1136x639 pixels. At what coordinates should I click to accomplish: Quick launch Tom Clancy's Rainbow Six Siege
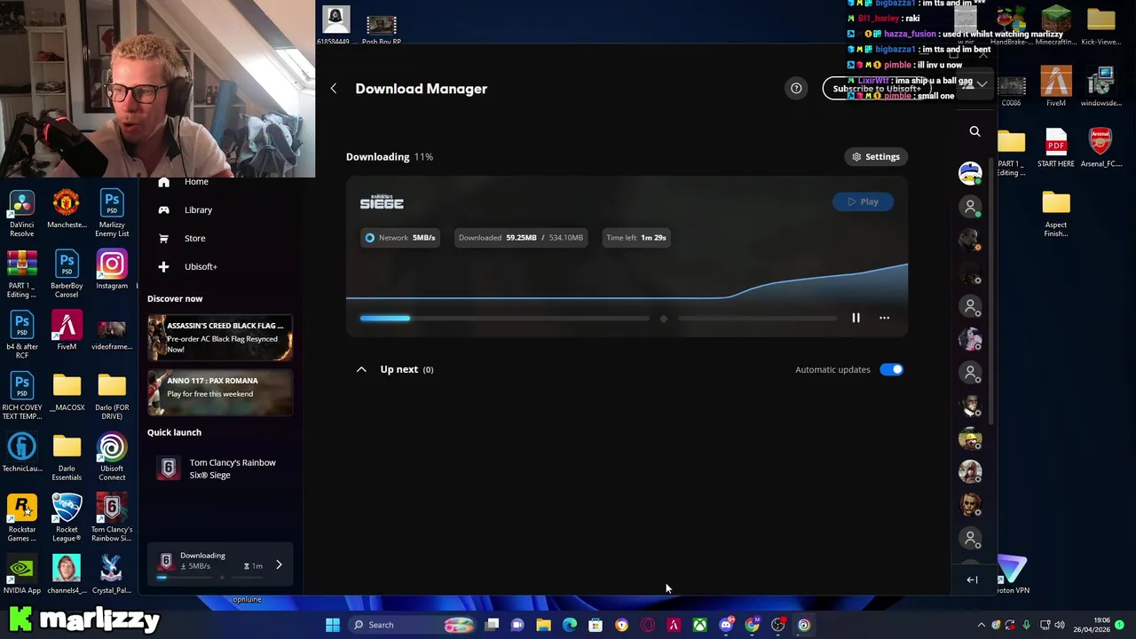coord(220,469)
